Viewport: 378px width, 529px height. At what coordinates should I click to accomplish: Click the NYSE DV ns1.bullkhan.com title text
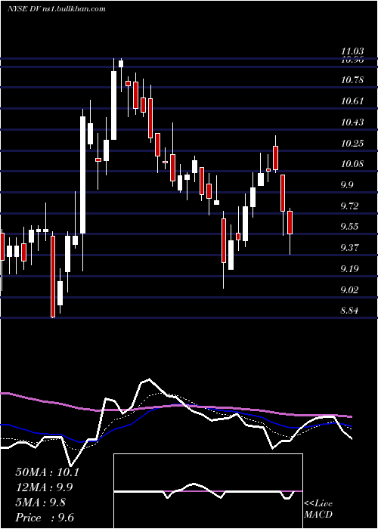point(57,9)
